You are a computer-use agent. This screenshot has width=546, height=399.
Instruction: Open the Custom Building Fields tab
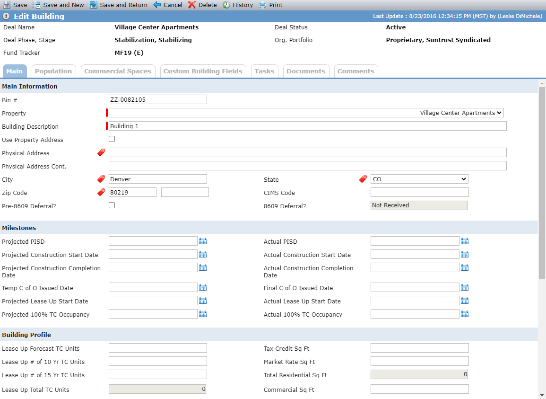(x=203, y=71)
